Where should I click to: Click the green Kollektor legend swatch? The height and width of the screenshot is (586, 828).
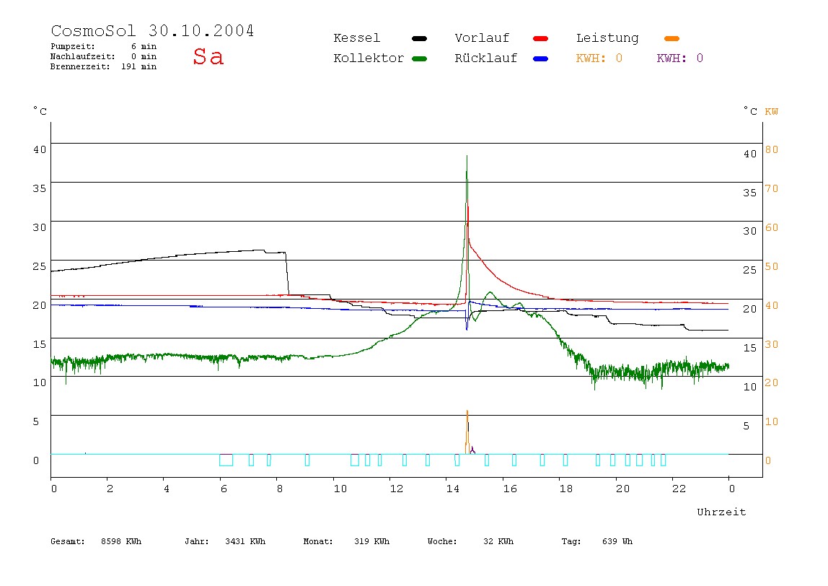[x=419, y=58]
